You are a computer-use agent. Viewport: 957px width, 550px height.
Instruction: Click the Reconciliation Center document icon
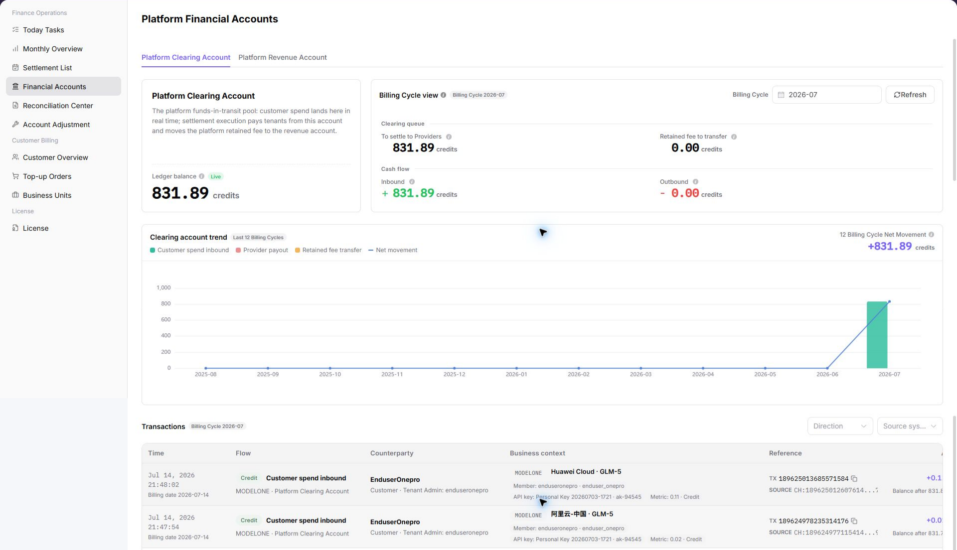point(15,106)
